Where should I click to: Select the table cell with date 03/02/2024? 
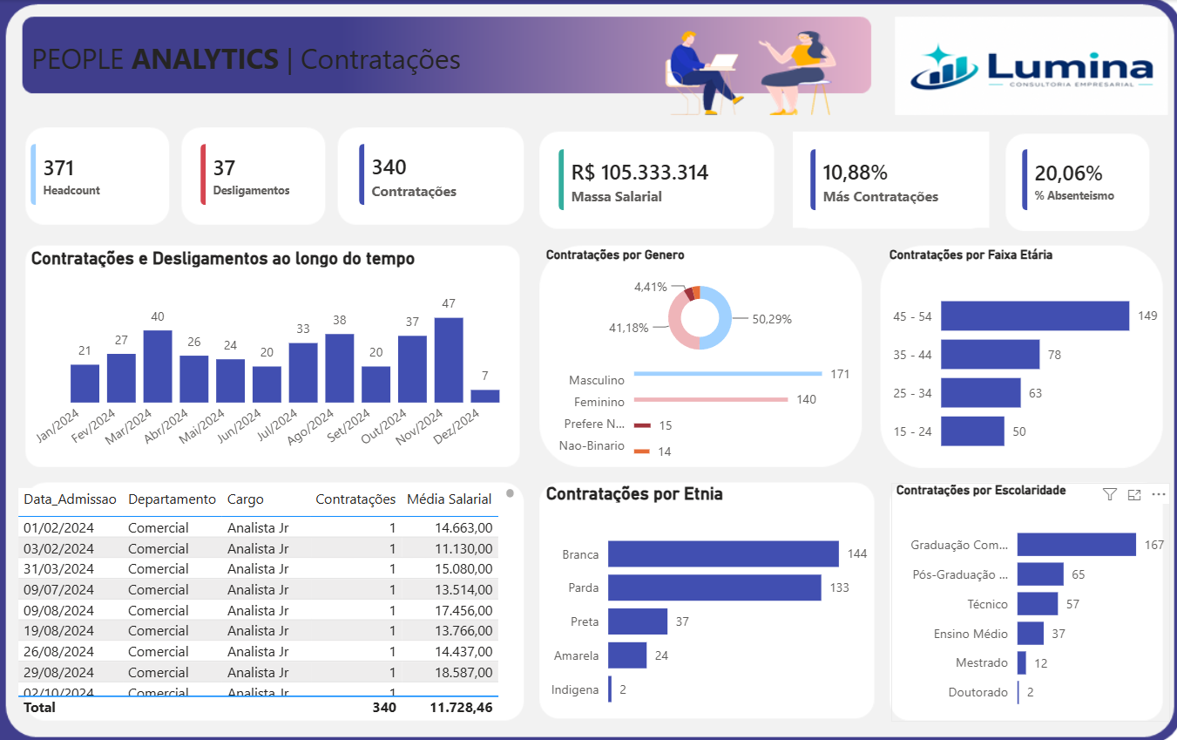58,548
